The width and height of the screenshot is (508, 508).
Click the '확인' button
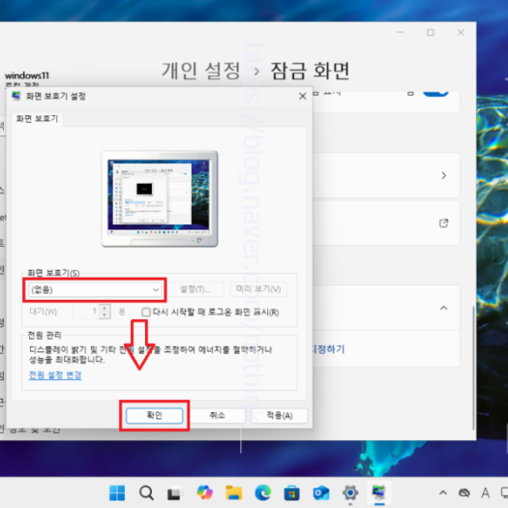click(154, 415)
